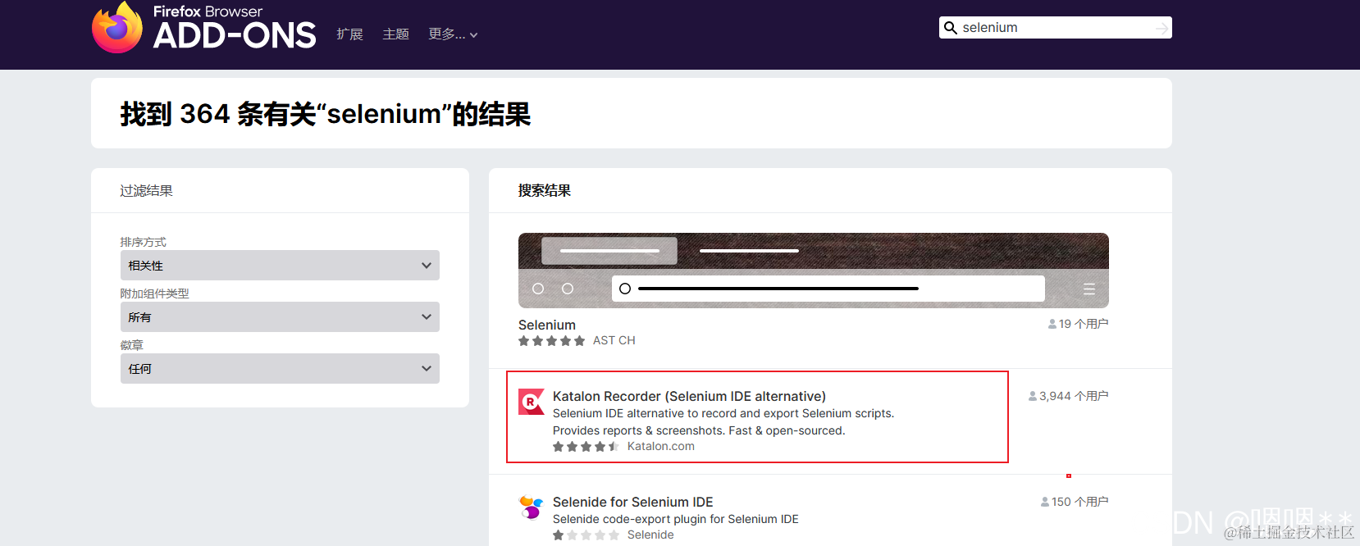Click the search magnifier icon
This screenshot has height=546, width=1360.
tap(951, 28)
